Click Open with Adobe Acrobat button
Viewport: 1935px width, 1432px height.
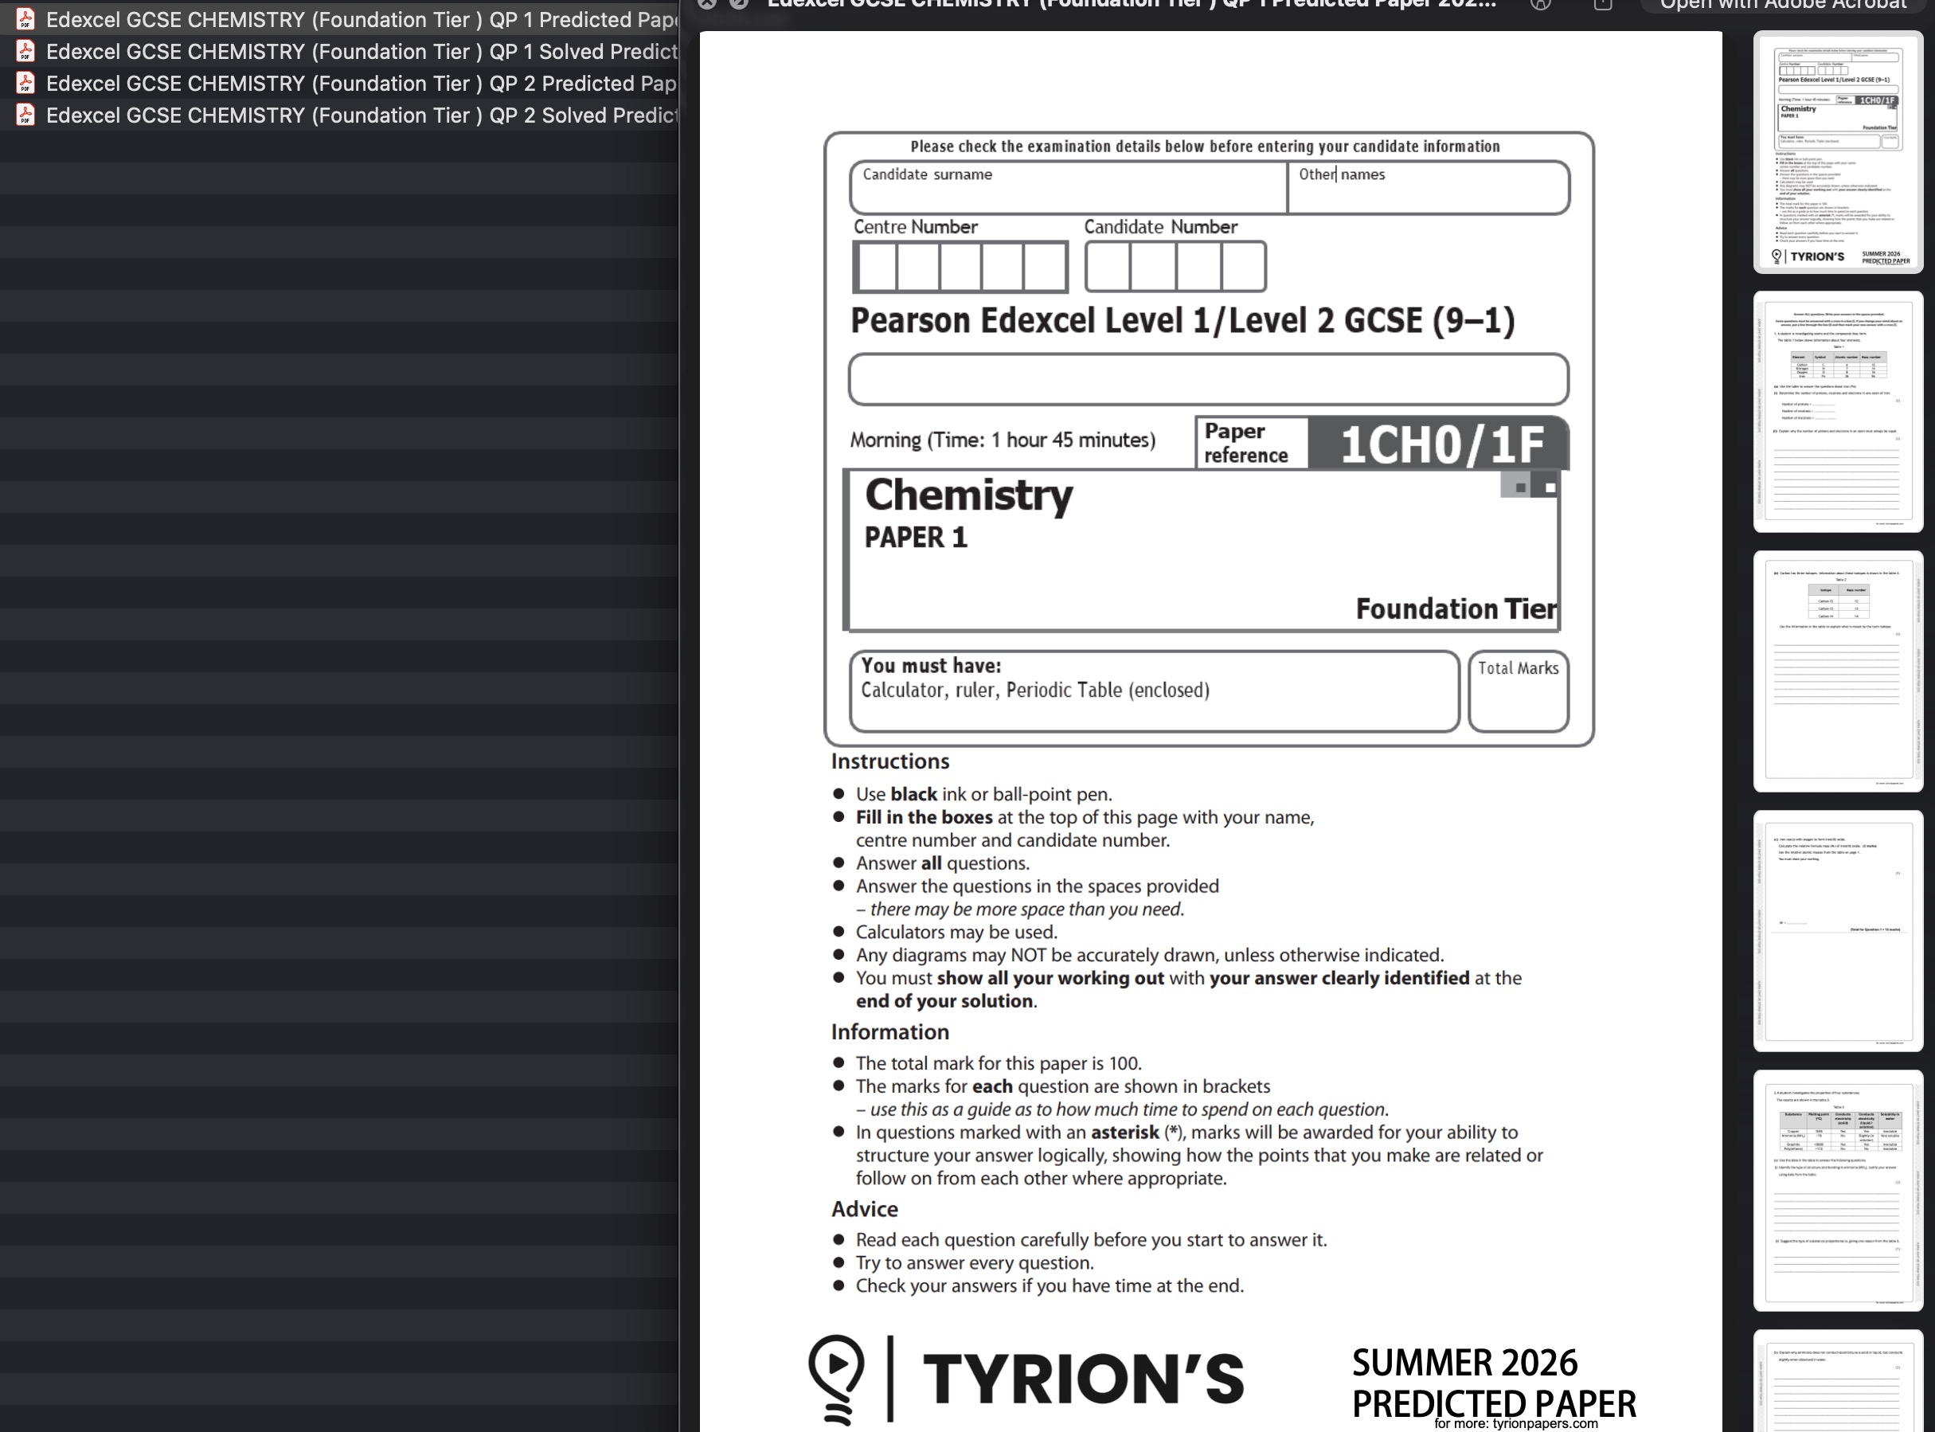coord(1782,4)
